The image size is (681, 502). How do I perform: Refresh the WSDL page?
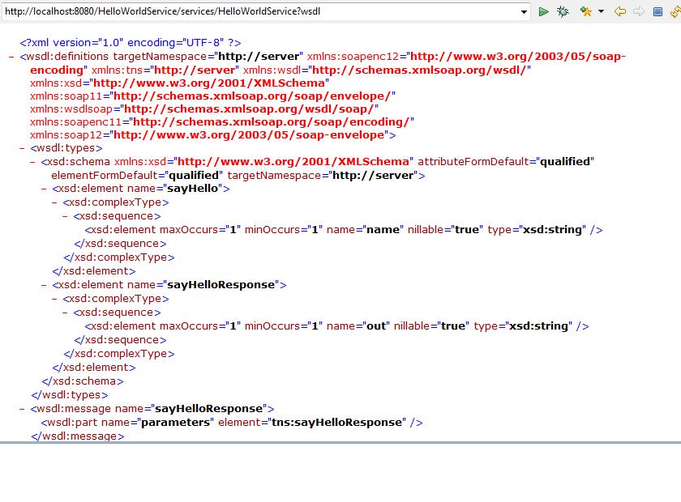[675, 11]
